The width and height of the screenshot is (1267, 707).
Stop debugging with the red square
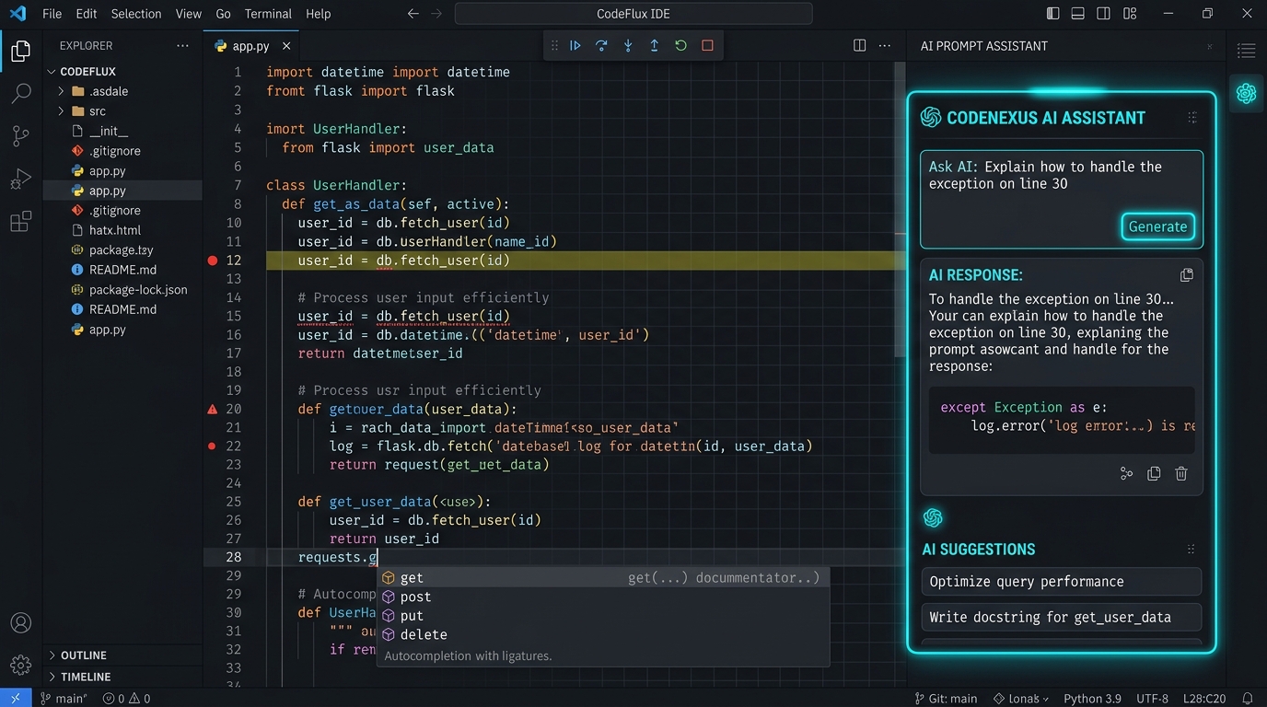(x=707, y=45)
